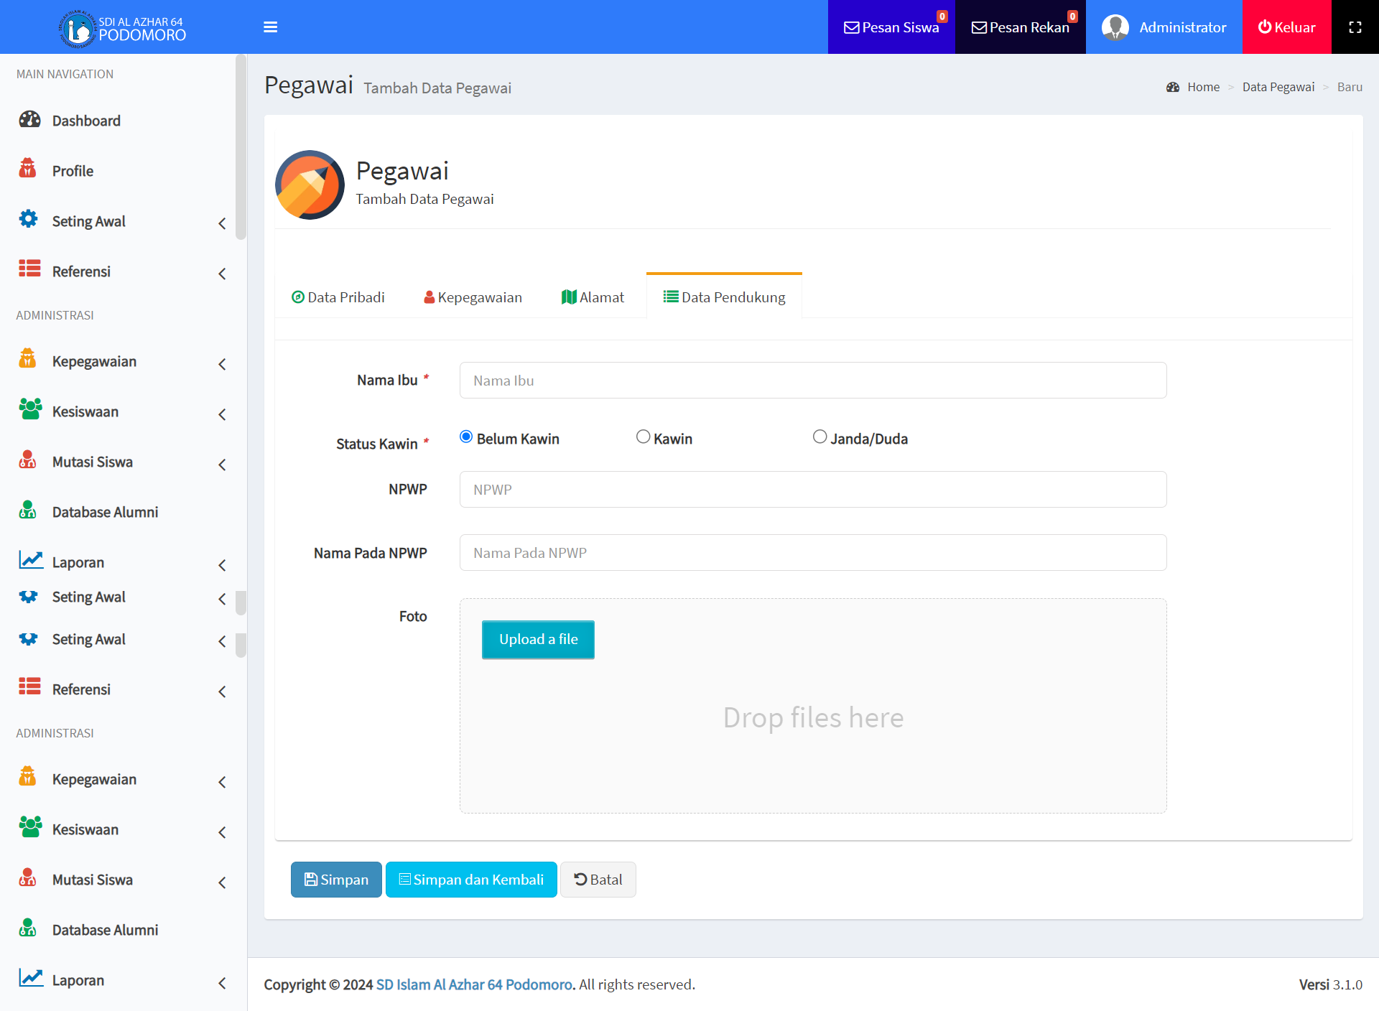Select the Kawin radio button

643,437
